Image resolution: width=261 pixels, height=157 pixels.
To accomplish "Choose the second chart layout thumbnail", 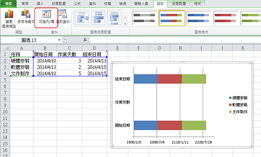I will tap(98, 18).
